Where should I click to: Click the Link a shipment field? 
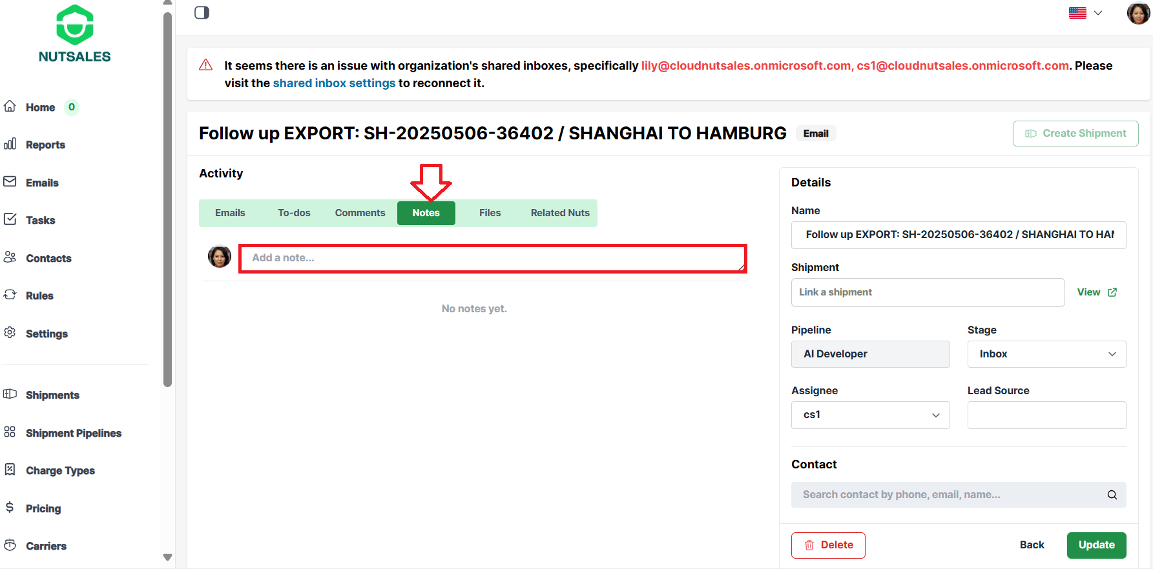[928, 292]
